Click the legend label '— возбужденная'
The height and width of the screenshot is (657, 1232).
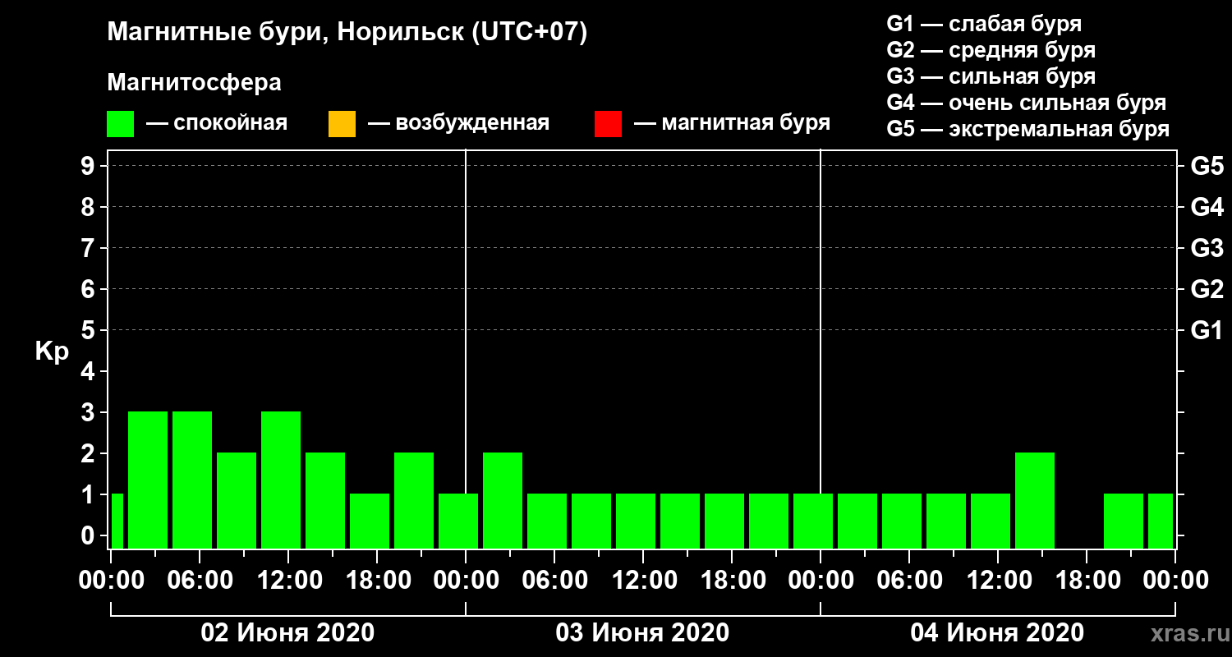458,124
